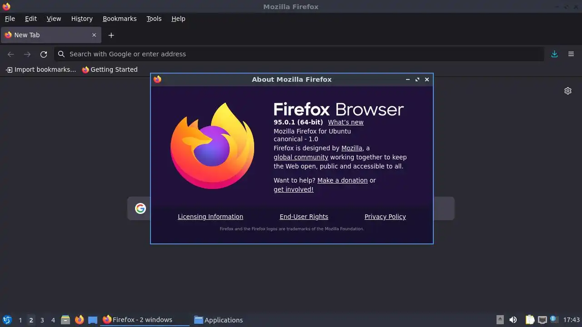
Task: Click the Firefox Browser heading text
Action: tap(339, 109)
